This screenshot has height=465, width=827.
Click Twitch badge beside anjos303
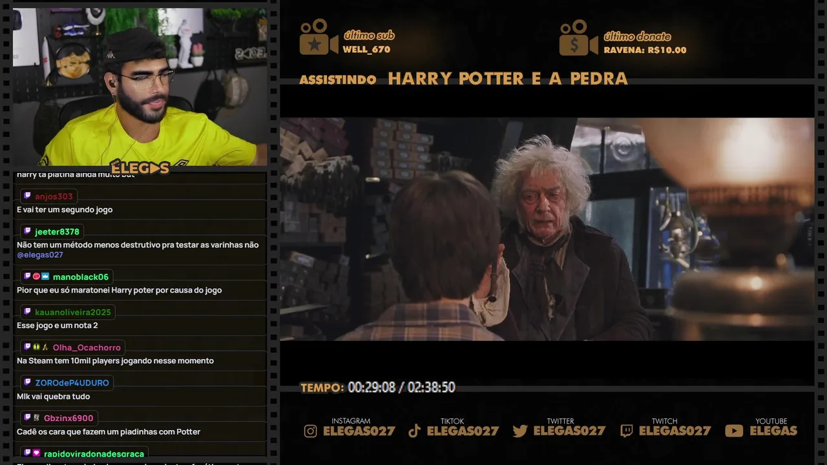pyautogui.click(x=28, y=196)
